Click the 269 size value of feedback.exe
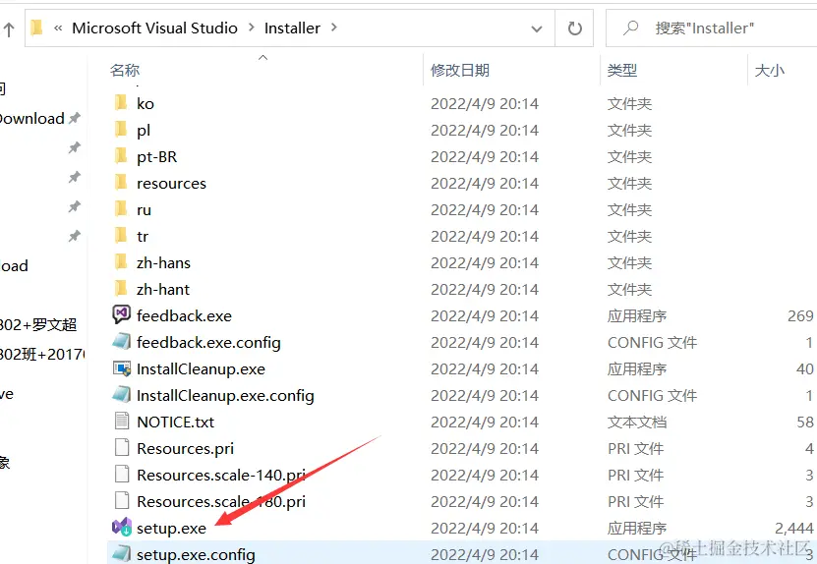The height and width of the screenshot is (564, 817). (x=800, y=315)
